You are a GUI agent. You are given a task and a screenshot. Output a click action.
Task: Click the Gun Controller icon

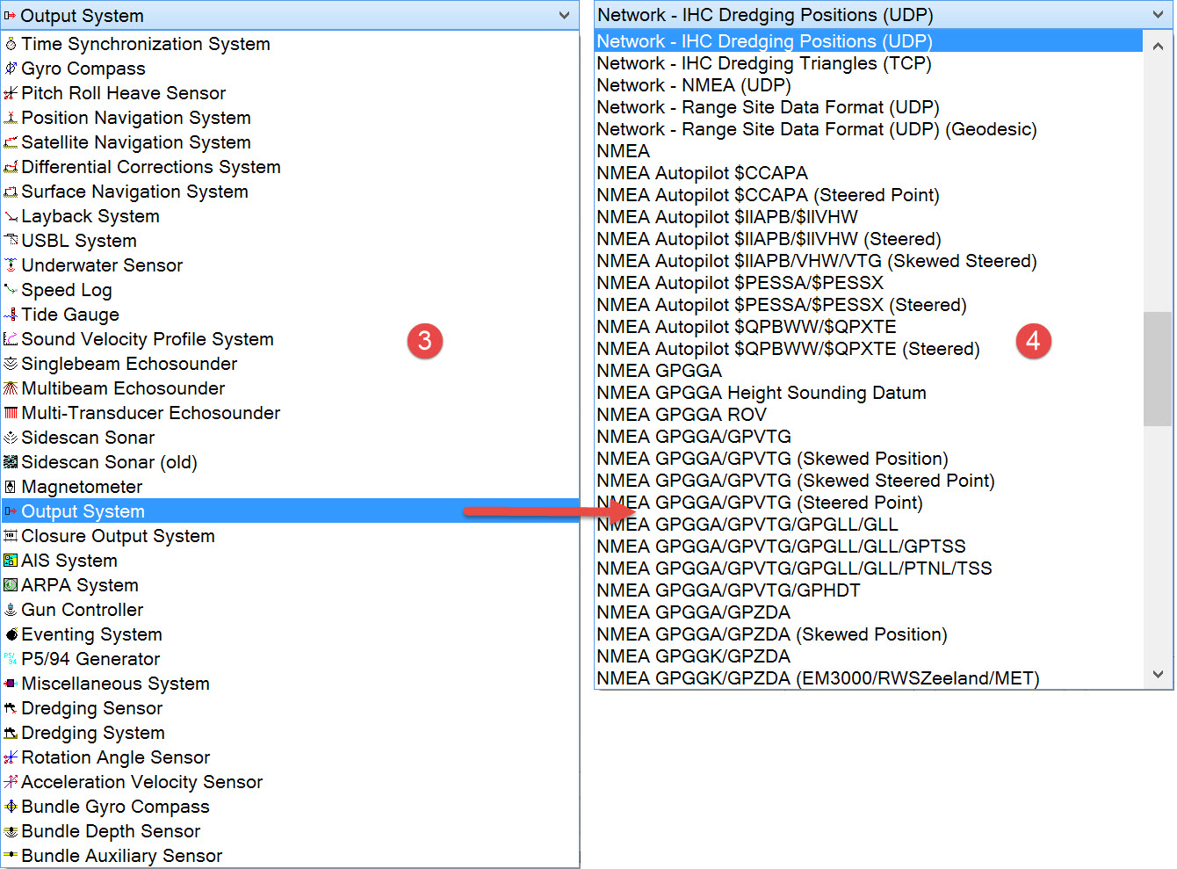point(11,610)
